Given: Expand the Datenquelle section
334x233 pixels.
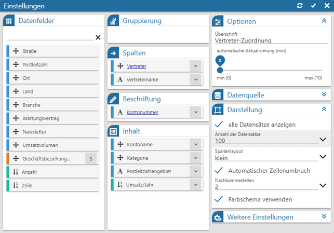Looking at the screenshot, I should point(324,94).
